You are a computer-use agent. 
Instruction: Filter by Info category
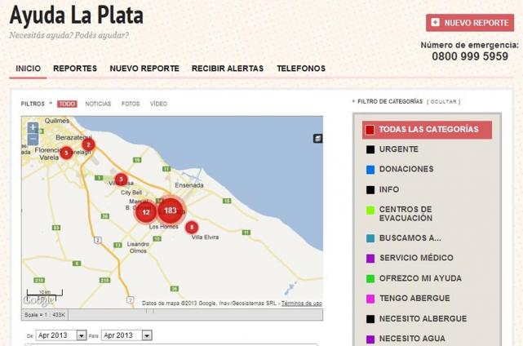pos(389,189)
